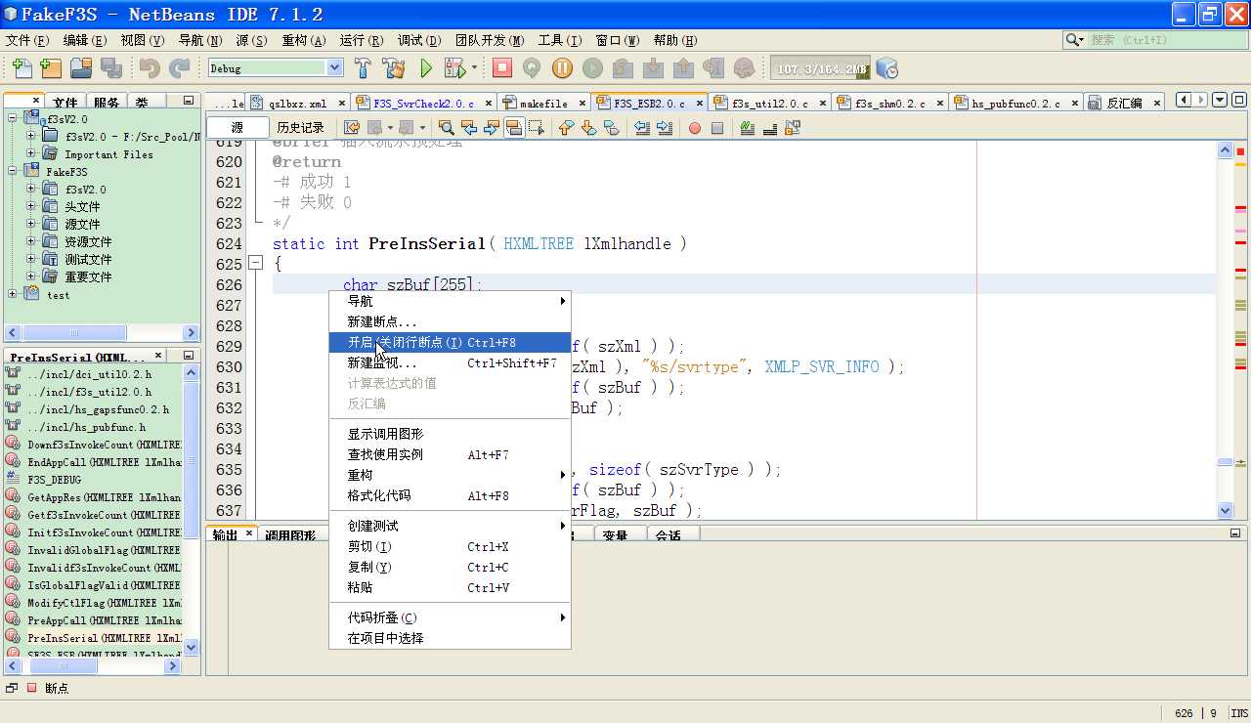Run the project with green play icon
Image resolution: width=1251 pixels, height=723 pixels.
coord(426,68)
